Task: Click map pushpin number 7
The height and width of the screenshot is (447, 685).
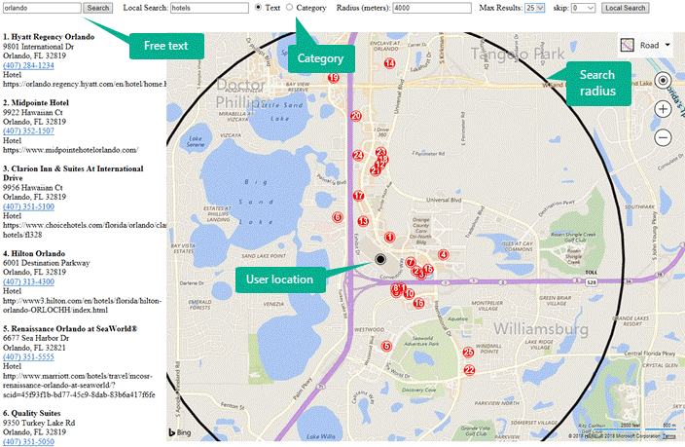Action: pos(411,262)
